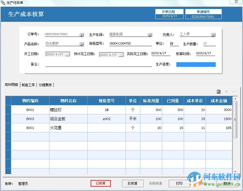Open the product name lookup icon

[x=81, y=44]
